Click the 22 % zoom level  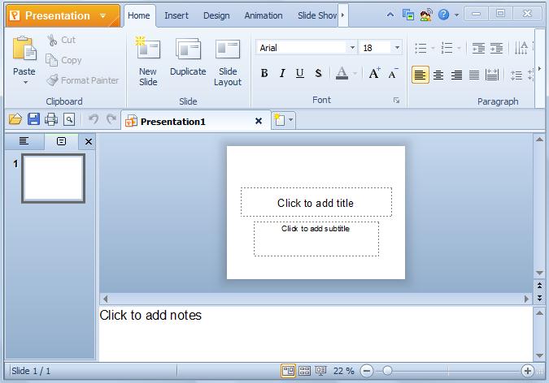click(343, 371)
